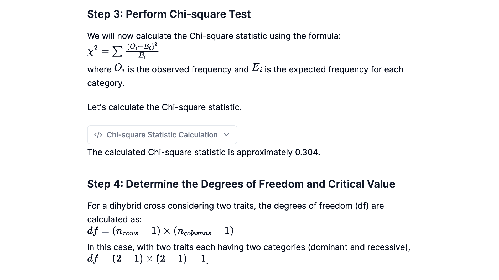Click the Step 4 heading text
Screen dimensions: 499x280
tap(241, 184)
